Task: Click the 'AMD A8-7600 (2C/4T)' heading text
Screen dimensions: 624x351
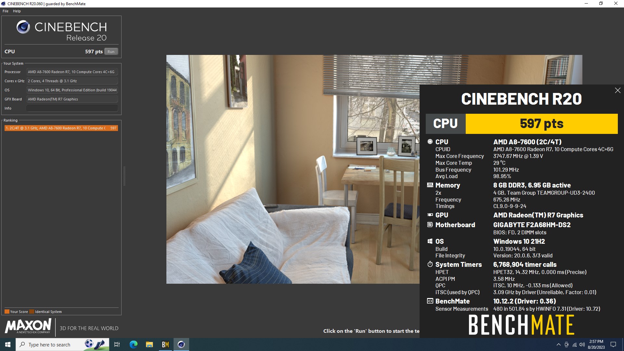Action: point(527,142)
